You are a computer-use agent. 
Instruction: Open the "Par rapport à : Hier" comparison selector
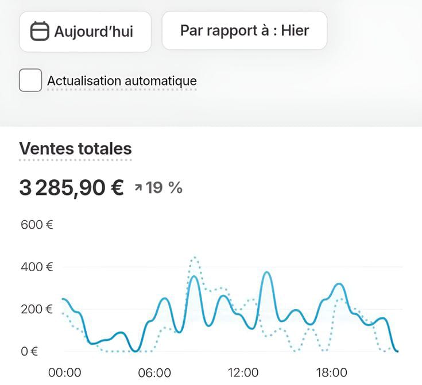(244, 30)
